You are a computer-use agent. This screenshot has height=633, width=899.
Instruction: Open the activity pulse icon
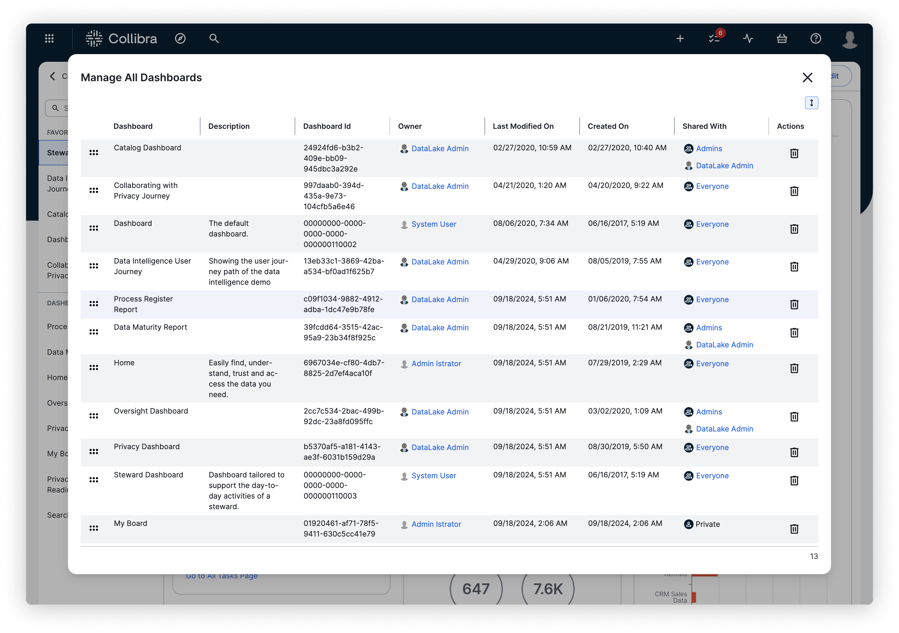click(748, 38)
